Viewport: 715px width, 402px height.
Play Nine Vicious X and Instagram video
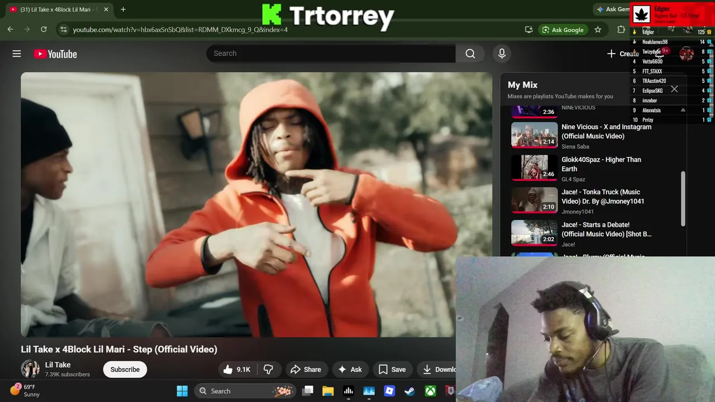click(x=606, y=131)
